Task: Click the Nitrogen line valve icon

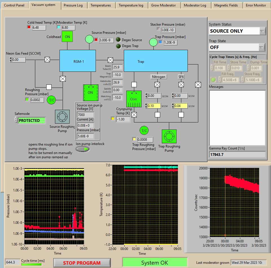Action: click(157, 84)
